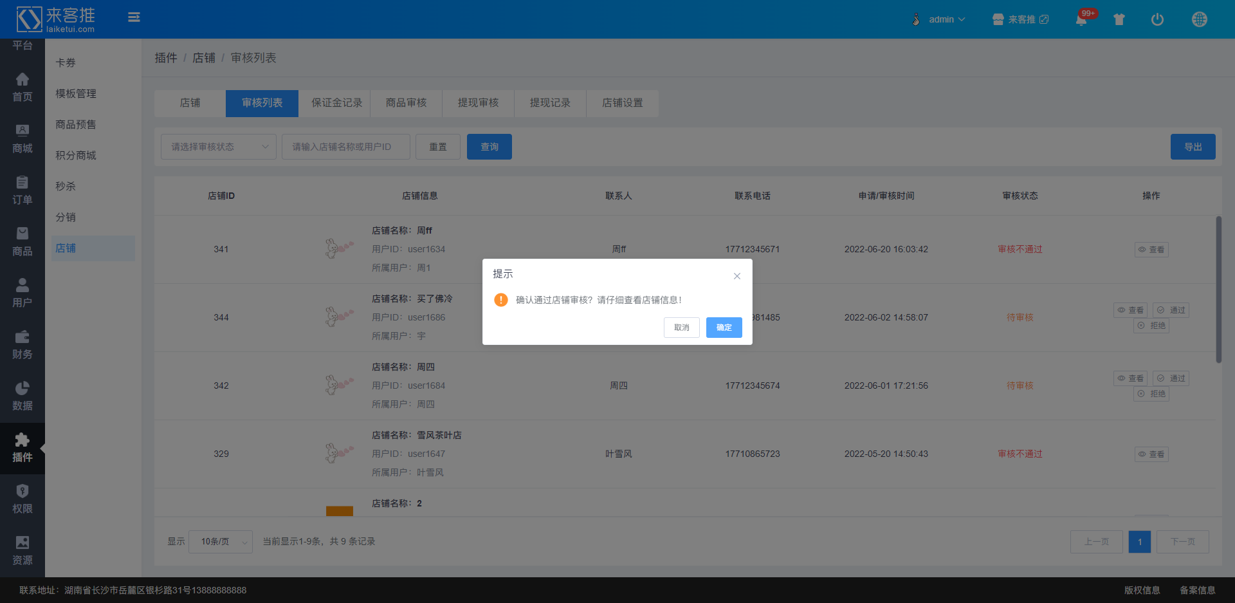Switch to 店铺 tab
Screen dimensions: 1235x603
(190, 103)
